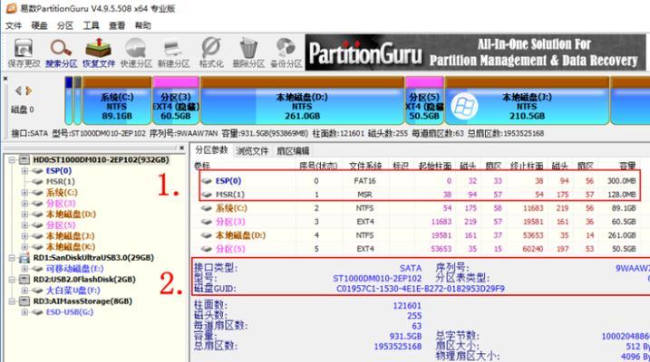650x362 pixels.
Task: Select the 分区(3) row in partition table
Action: (420, 222)
